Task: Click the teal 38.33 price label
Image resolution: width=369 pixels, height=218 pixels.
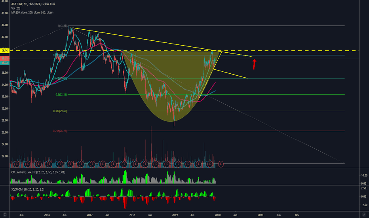Action: click(x=5, y=63)
